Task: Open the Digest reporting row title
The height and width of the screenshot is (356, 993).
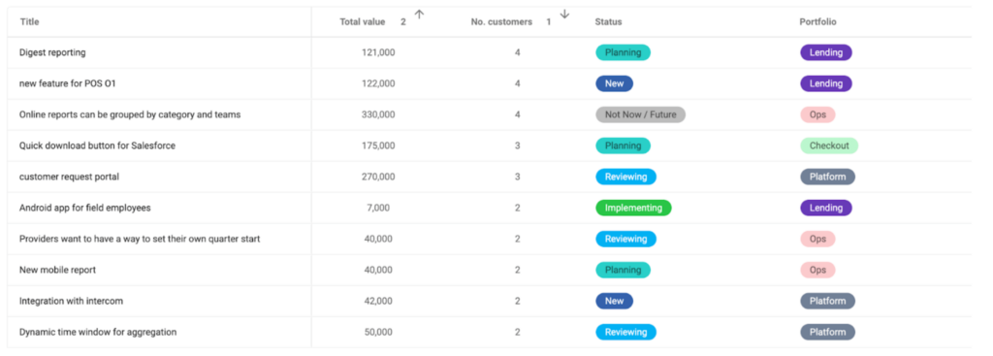Action: coord(52,52)
